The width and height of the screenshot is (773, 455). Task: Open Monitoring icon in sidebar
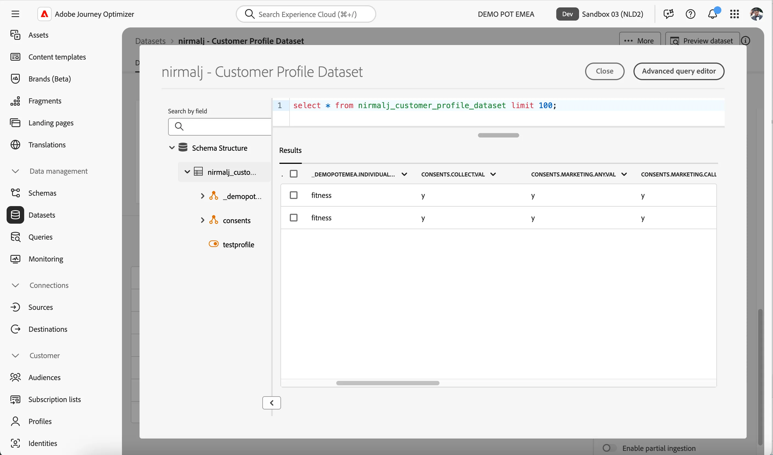point(15,259)
